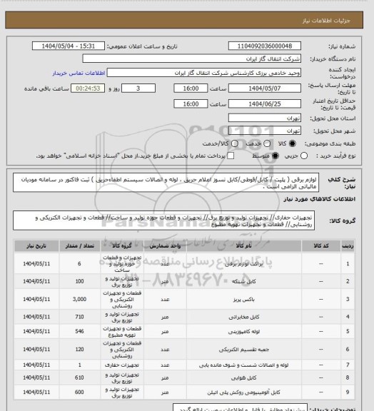Click the response deadline hour field 16:00
The image size is (374, 411).
click(x=191, y=88)
